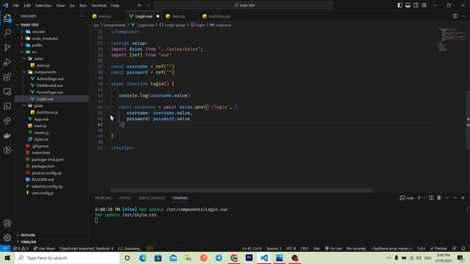The width and height of the screenshot is (470, 264).
Task: Open the Explorer view in activity bar
Action: pos(7,18)
